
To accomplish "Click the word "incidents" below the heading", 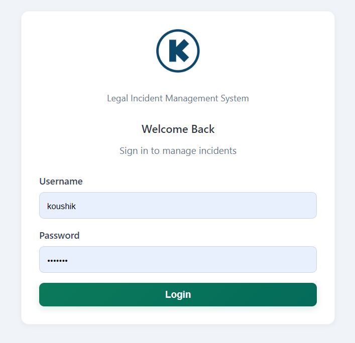I will point(216,150).
